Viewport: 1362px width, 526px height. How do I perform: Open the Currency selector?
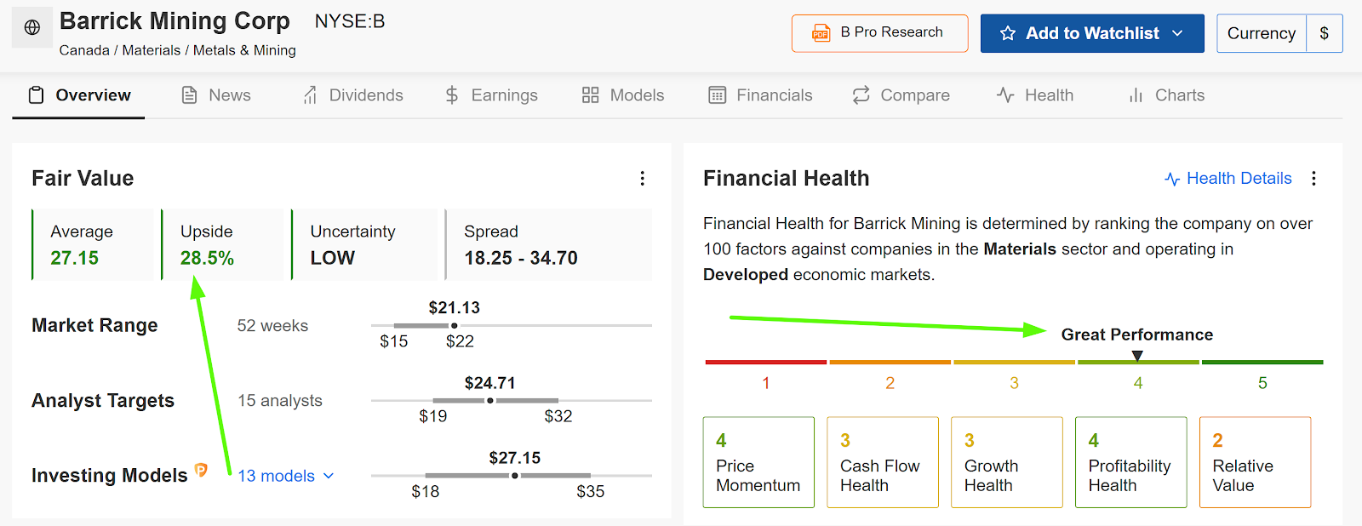(1279, 33)
